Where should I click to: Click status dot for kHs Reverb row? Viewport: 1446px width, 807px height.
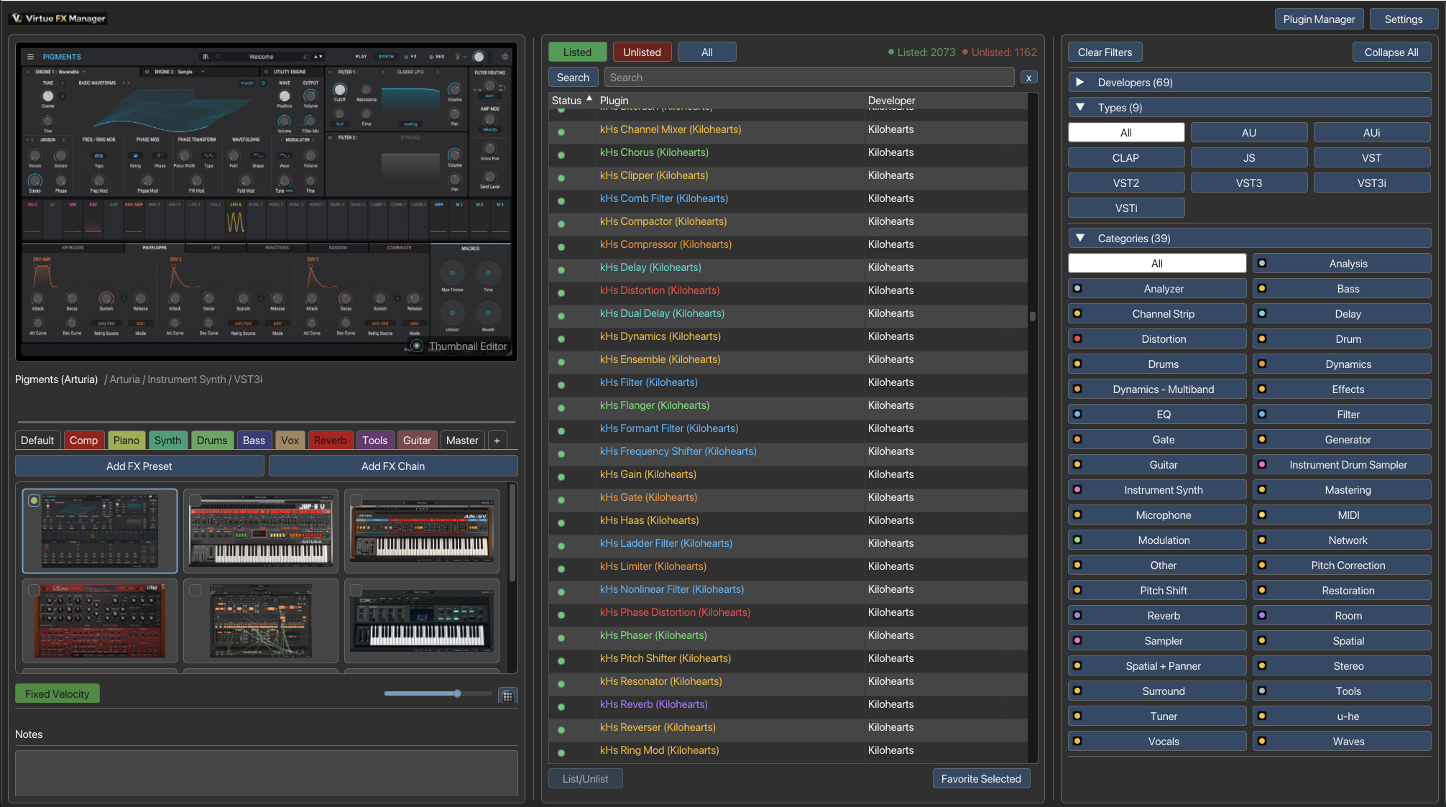561,706
